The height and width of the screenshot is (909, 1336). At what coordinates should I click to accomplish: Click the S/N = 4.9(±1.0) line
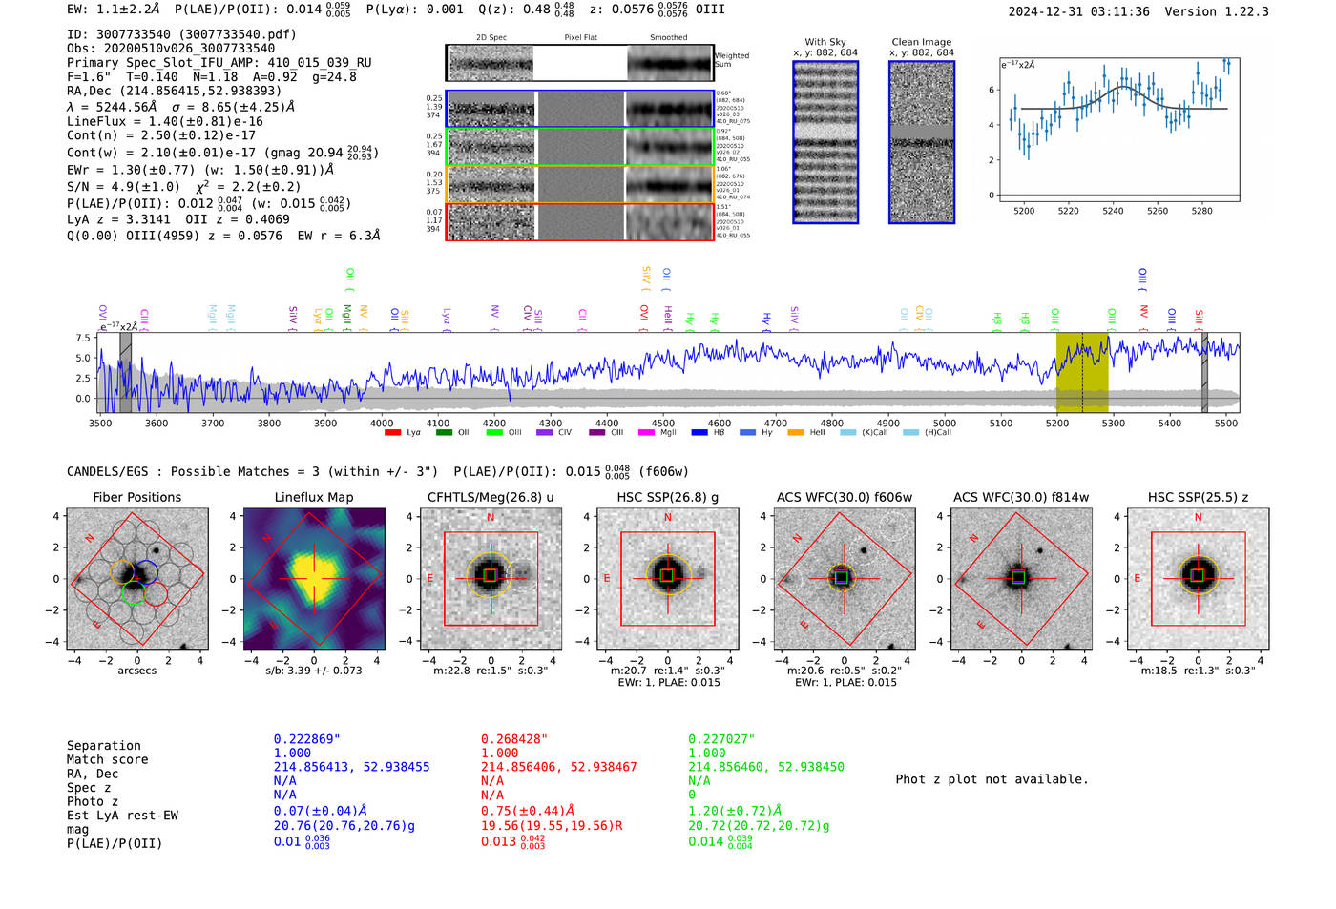184,187
